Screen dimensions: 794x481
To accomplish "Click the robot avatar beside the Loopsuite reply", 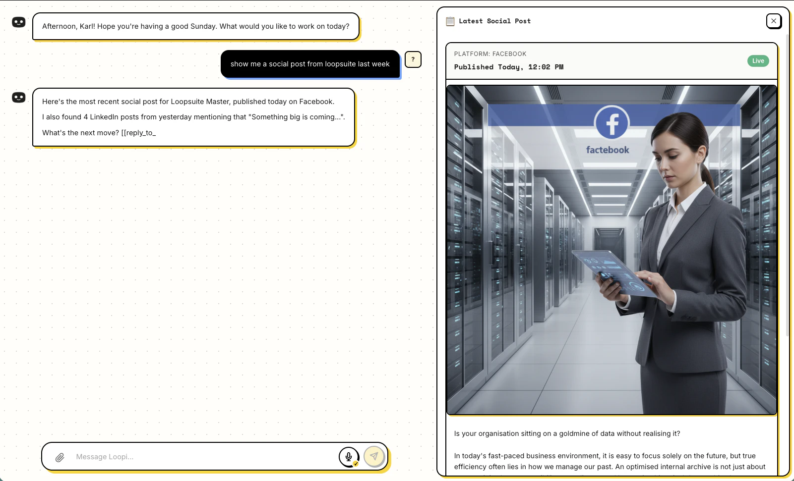I will pos(18,97).
